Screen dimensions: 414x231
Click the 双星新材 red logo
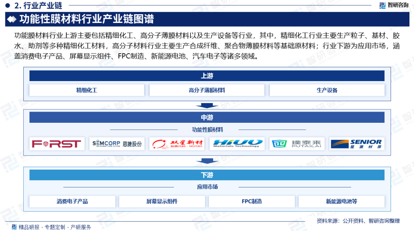177,144
